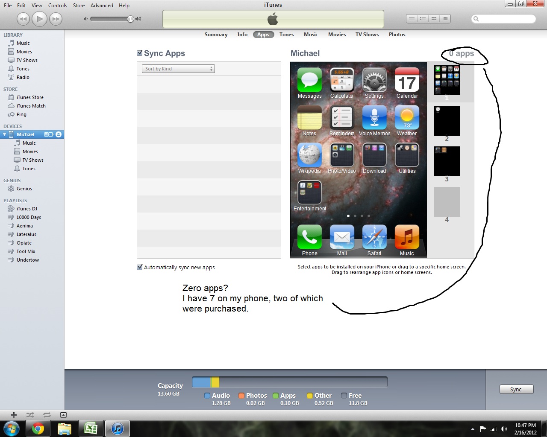The height and width of the screenshot is (437, 547).
Task: Select the Calculator app icon
Action: [342, 80]
